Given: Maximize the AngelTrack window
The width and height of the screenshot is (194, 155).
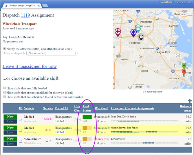Looking at the screenshot, I should click(182, 2).
